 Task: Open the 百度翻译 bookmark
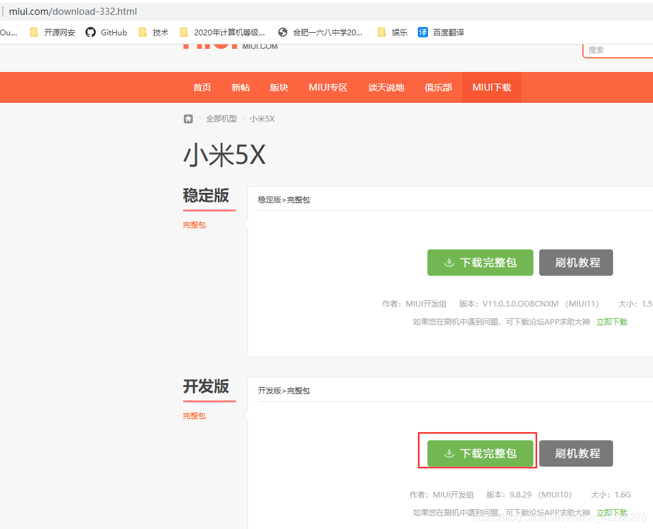(x=441, y=33)
